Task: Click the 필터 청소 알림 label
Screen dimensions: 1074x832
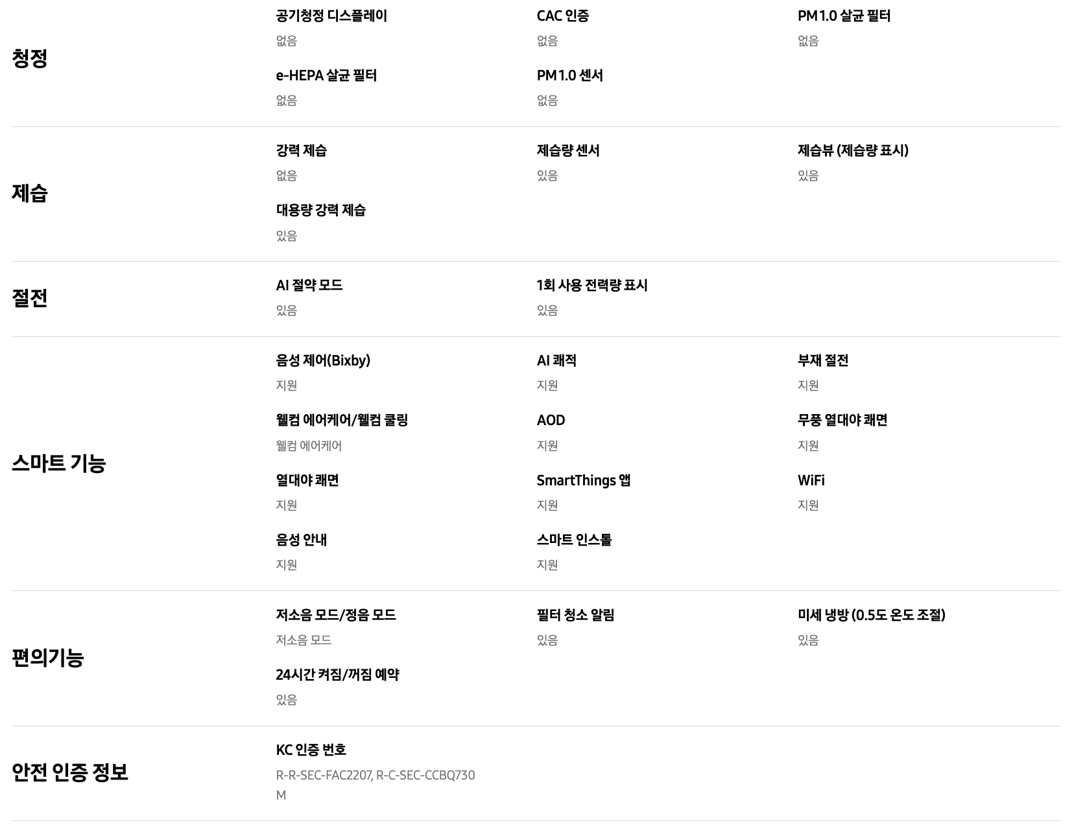Action: pos(576,615)
